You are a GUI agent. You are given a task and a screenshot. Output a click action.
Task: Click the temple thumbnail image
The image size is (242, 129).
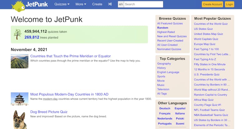tap(20, 99)
